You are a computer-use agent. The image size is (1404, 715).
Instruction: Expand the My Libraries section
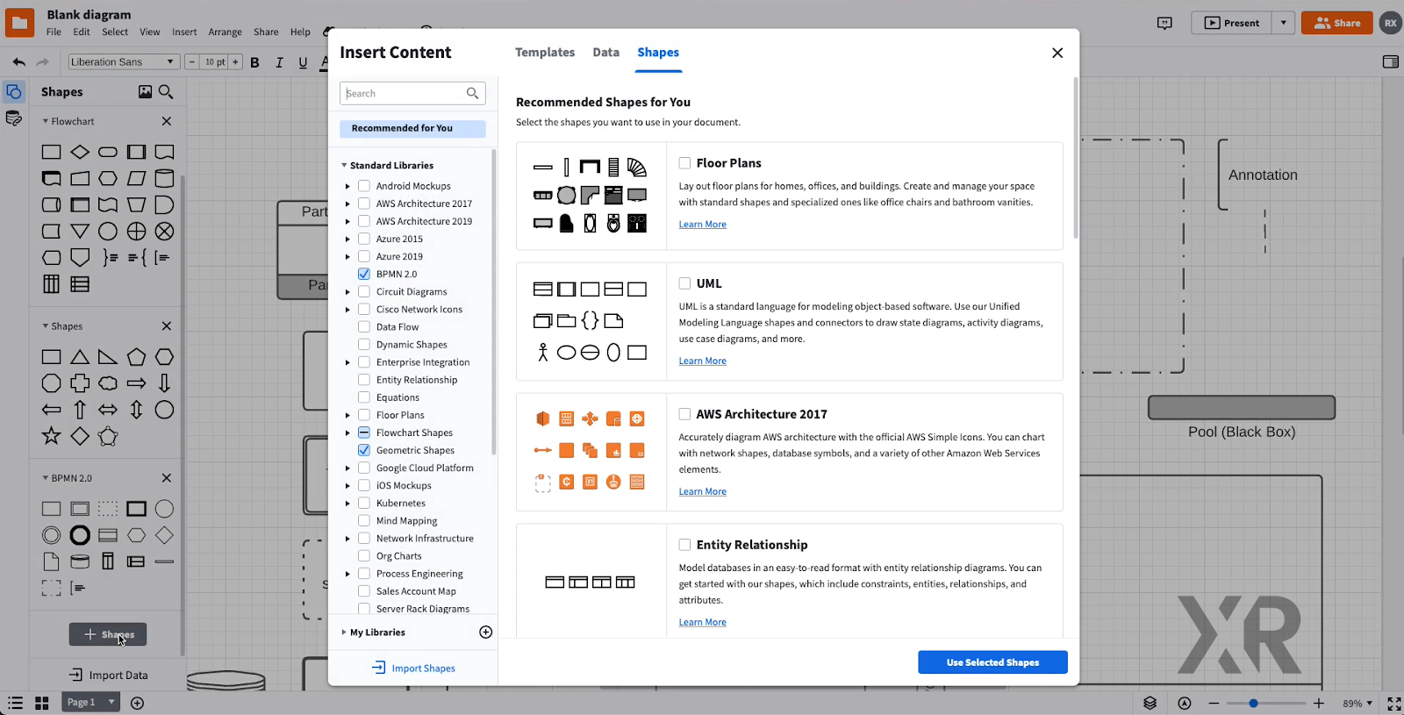[x=344, y=632]
